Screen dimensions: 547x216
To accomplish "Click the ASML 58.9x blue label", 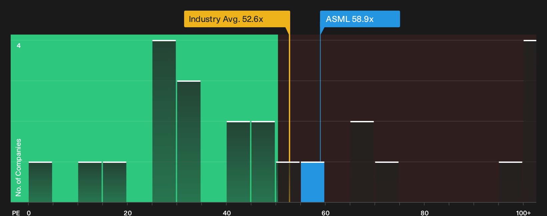I will pos(360,19).
